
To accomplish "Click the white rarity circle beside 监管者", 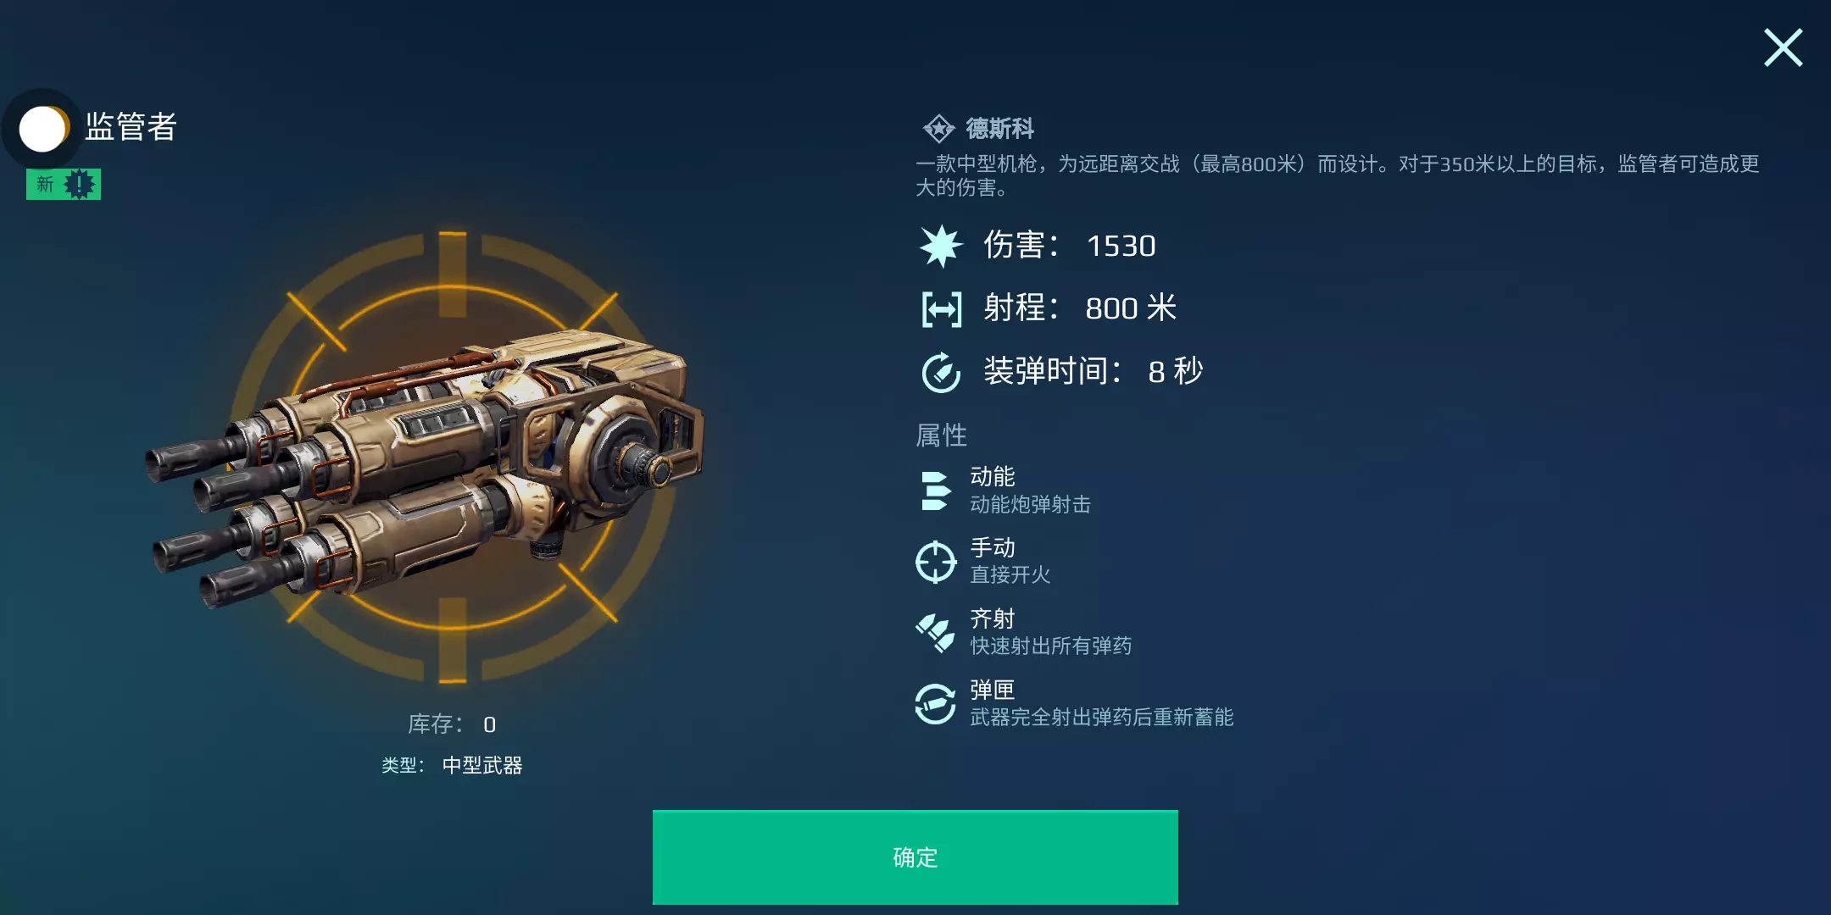I will click(x=42, y=129).
